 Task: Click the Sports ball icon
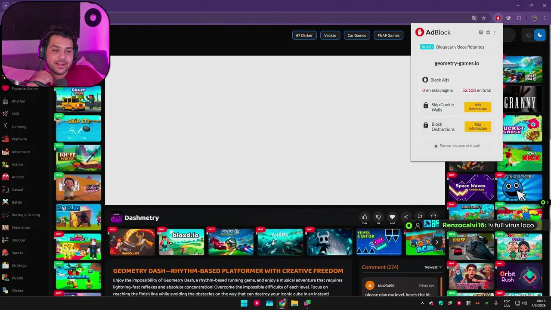[x=5, y=253]
